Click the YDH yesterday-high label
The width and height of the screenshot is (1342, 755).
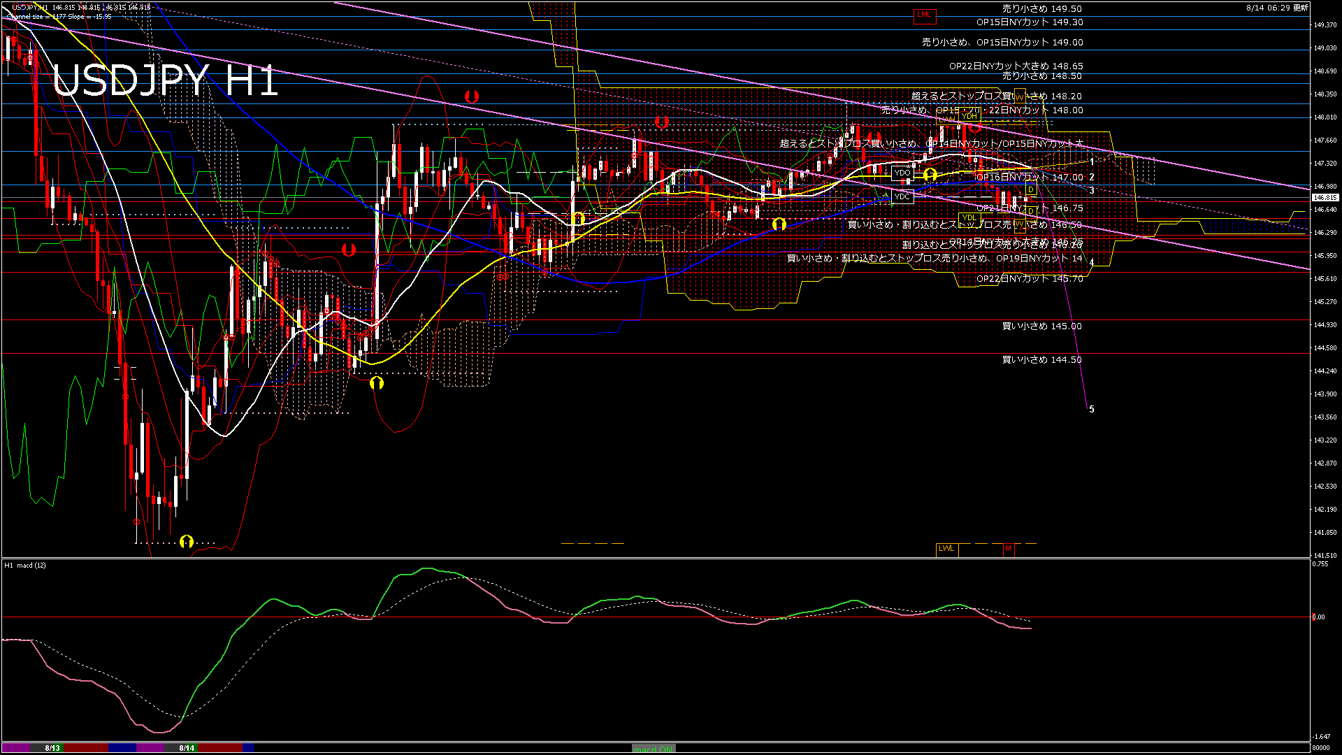[969, 116]
